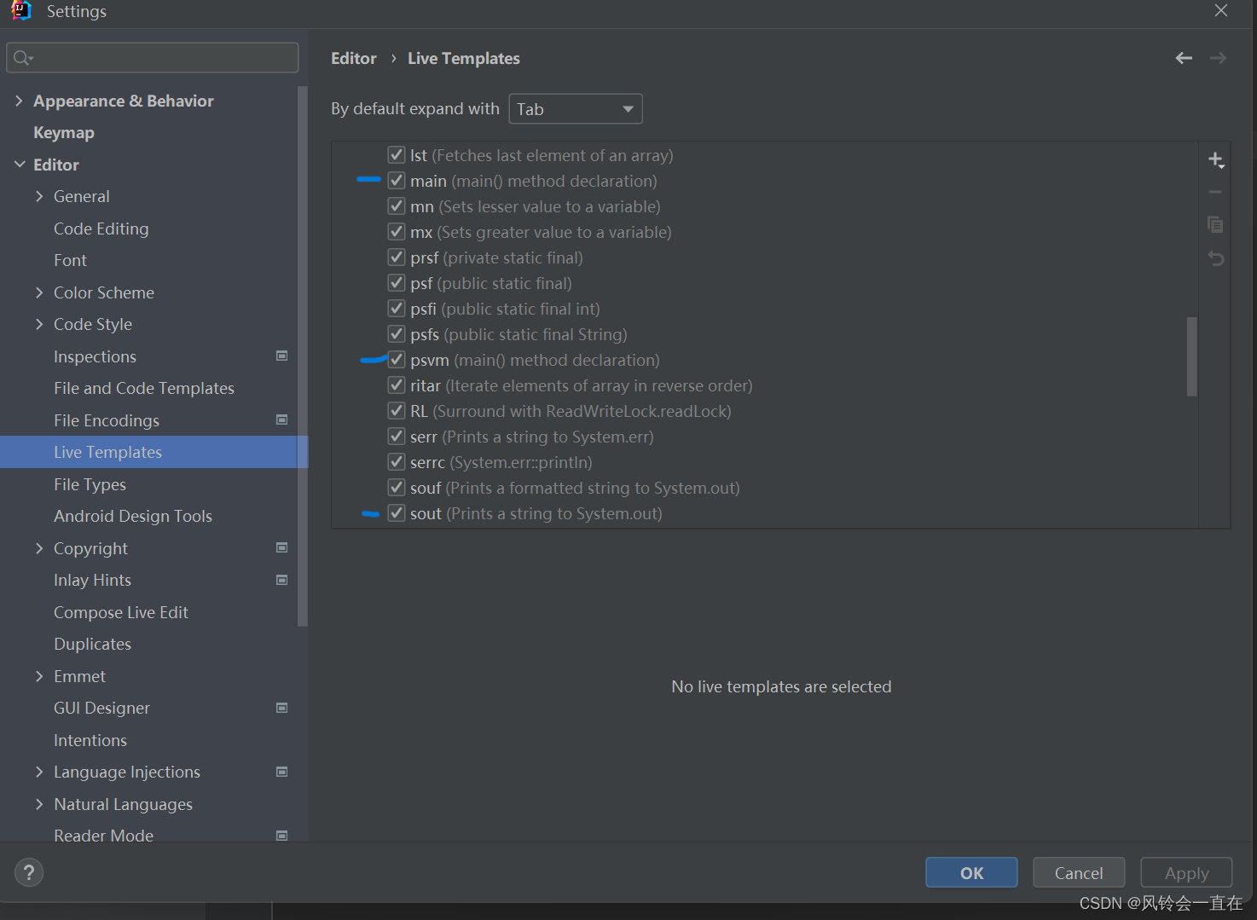Go to File and Code Templates
Screen dimensions: 1257x920
144,388
